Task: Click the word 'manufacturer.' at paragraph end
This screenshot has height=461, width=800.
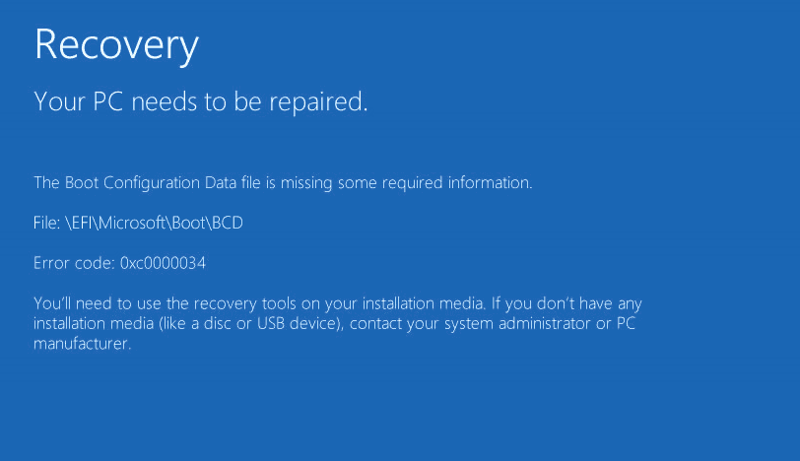Action: [82, 344]
